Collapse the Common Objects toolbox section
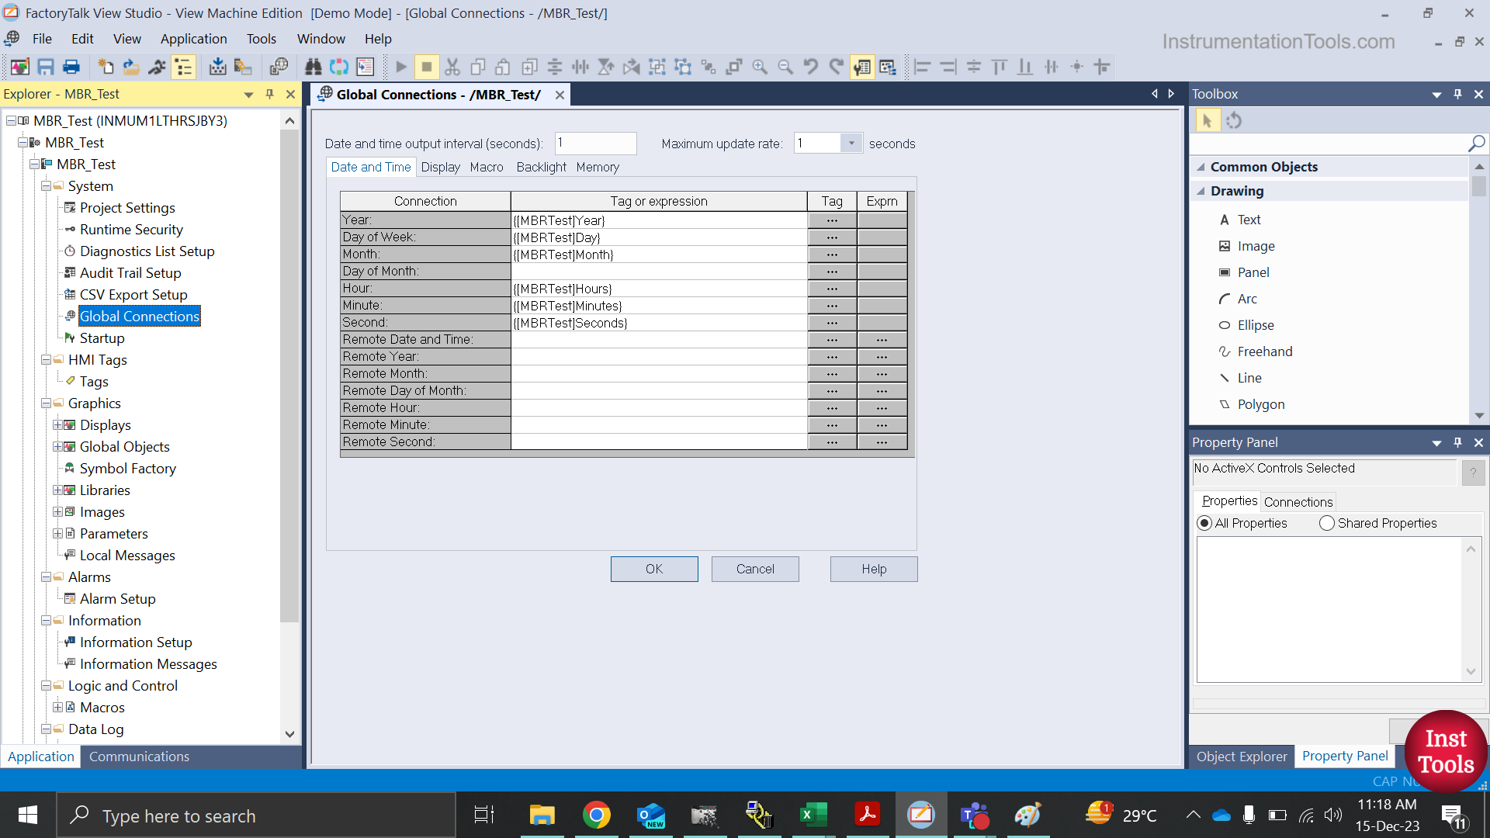This screenshot has height=838, width=1490. coord(1201,167)
